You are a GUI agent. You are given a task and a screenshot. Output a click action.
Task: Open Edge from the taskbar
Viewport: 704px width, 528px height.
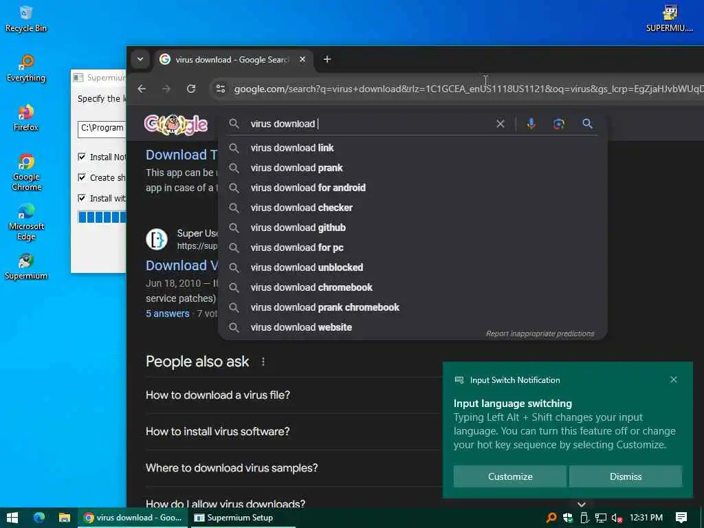(39, 518)
